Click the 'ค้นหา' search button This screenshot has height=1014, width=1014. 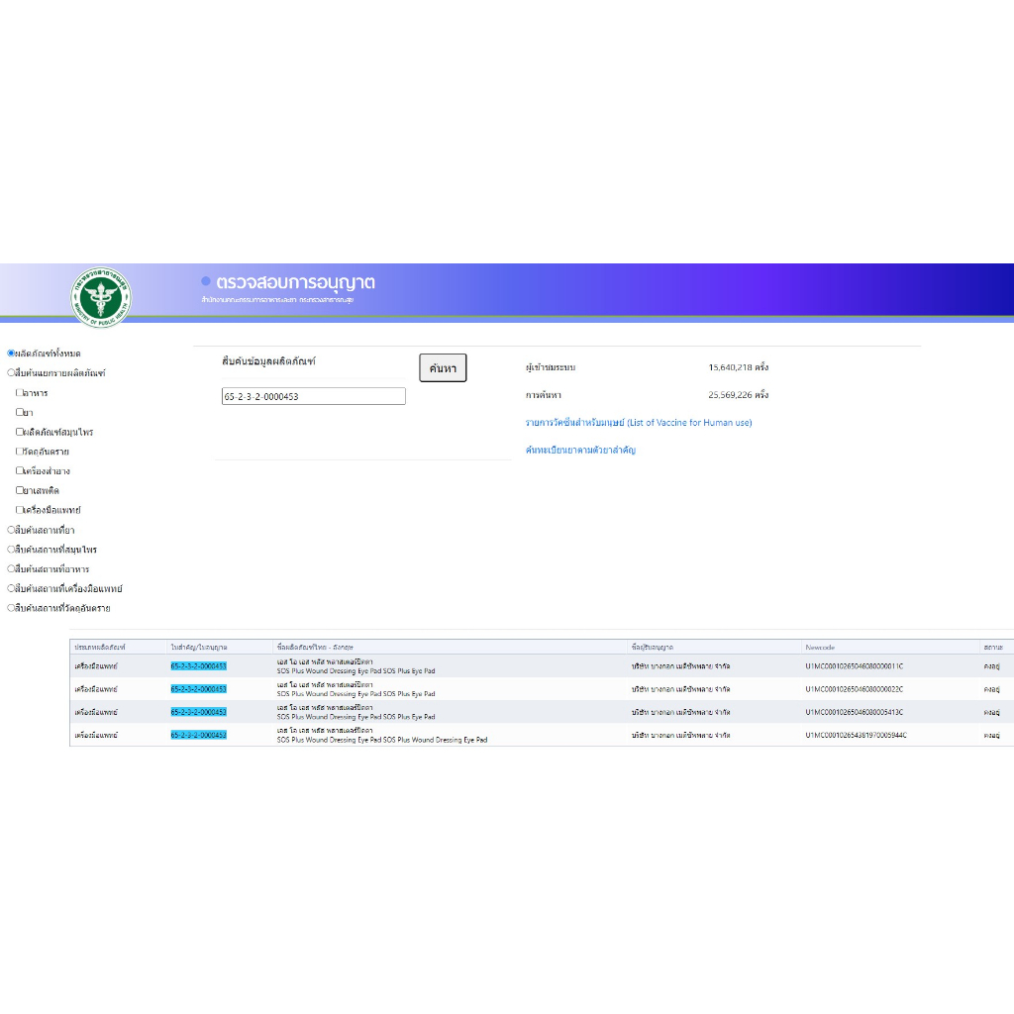[x=443, y=368]
